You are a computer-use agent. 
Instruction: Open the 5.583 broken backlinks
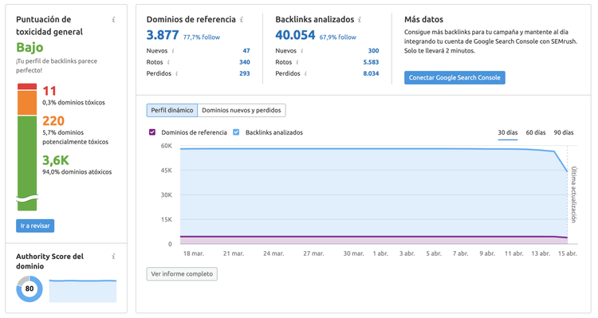tap(371, 62)
